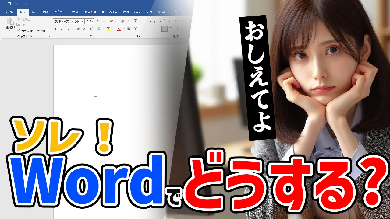Open the ファイル (File) tab

[9, 12]
